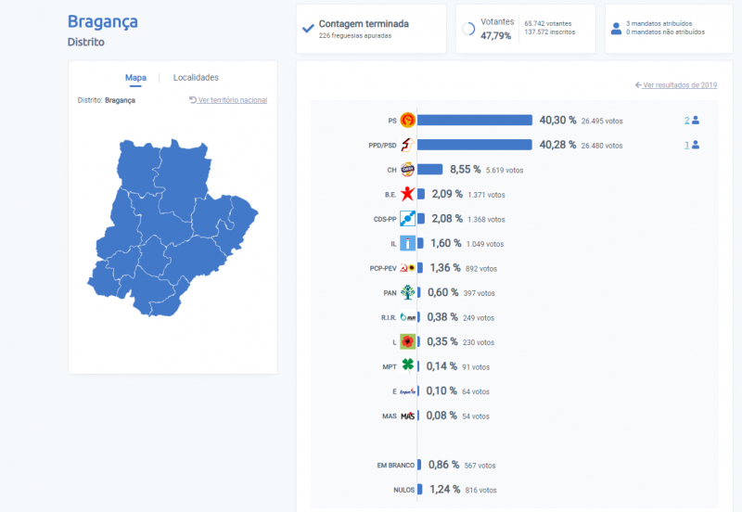Click the PPD/PSD 40,28 % value

558,145
